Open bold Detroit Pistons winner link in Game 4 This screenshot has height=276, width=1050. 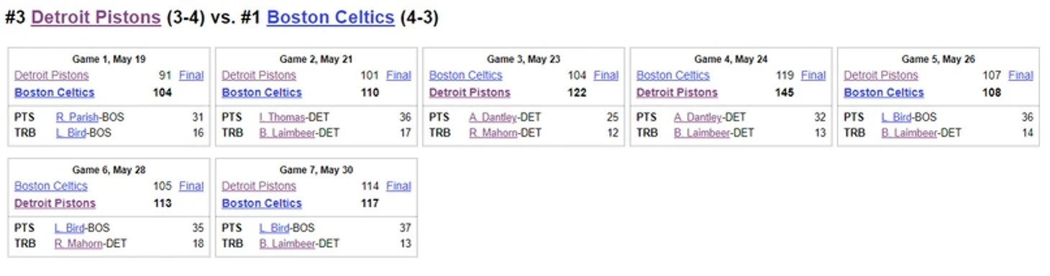coord(677,93)
